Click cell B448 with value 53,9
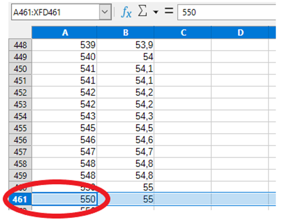This screenshot has height=222, width=294. (x=125, y=45)
